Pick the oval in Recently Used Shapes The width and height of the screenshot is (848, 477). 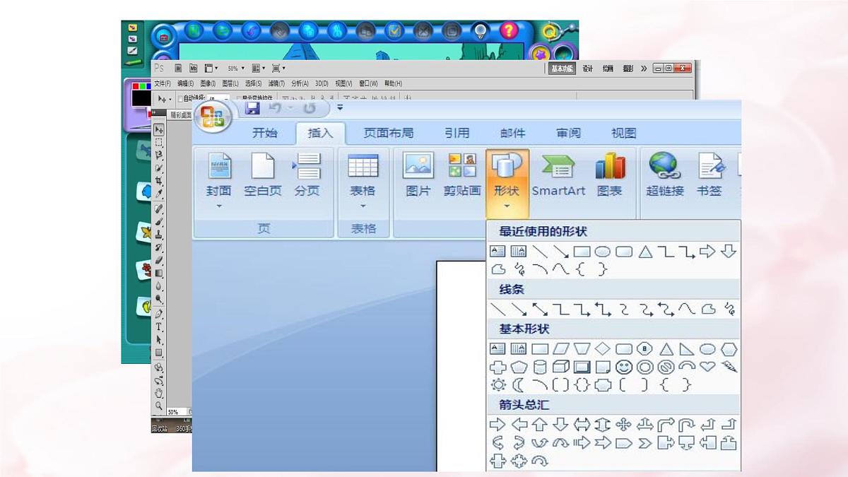(x=602, y=251)
